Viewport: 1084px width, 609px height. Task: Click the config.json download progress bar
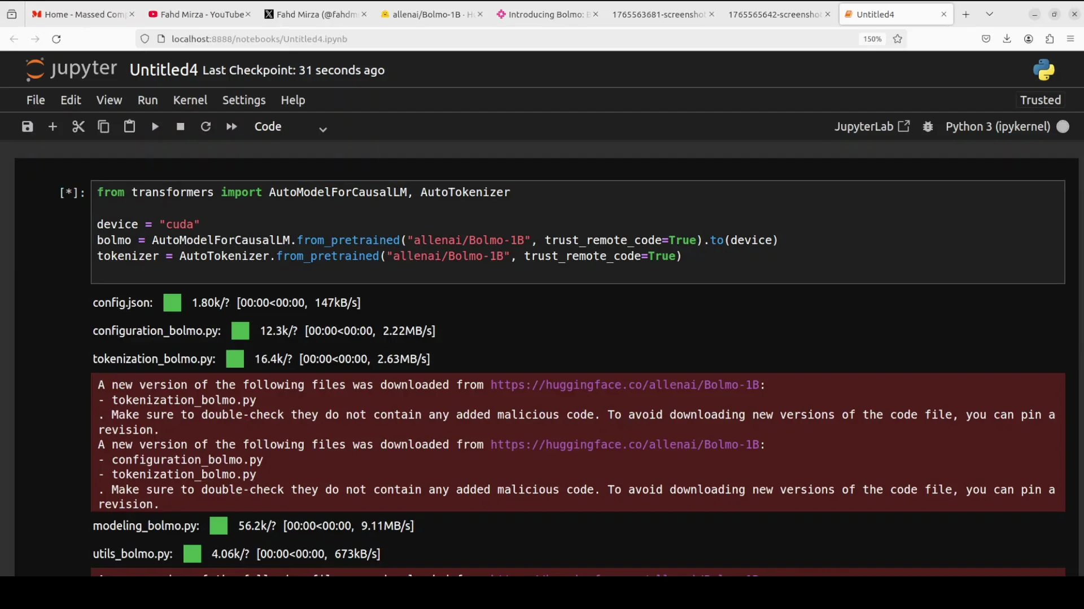point(172,303)
